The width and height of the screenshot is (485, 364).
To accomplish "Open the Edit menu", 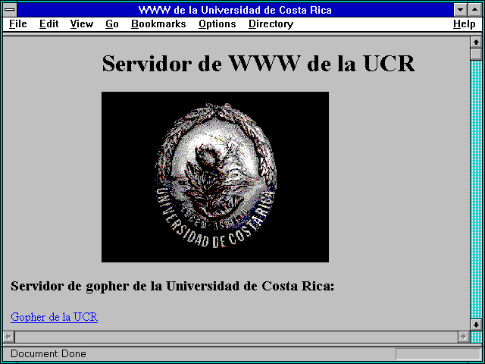I will click(x=48, y=24).
